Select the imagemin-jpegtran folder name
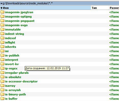 [x=19, y=12]
